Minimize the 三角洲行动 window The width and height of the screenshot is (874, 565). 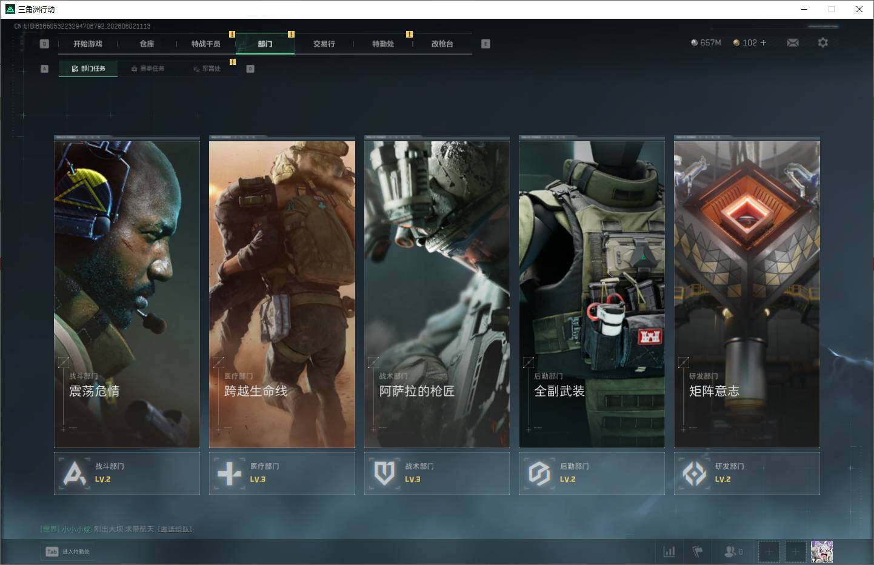[x=804, y=9]
